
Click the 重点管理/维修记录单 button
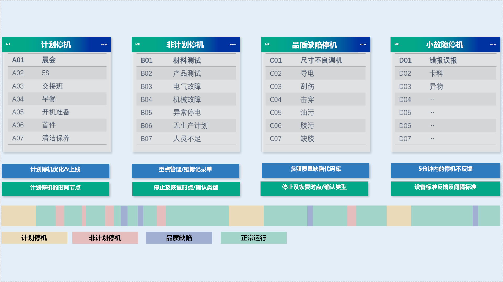pyautogui.click(x=185, y=171)
